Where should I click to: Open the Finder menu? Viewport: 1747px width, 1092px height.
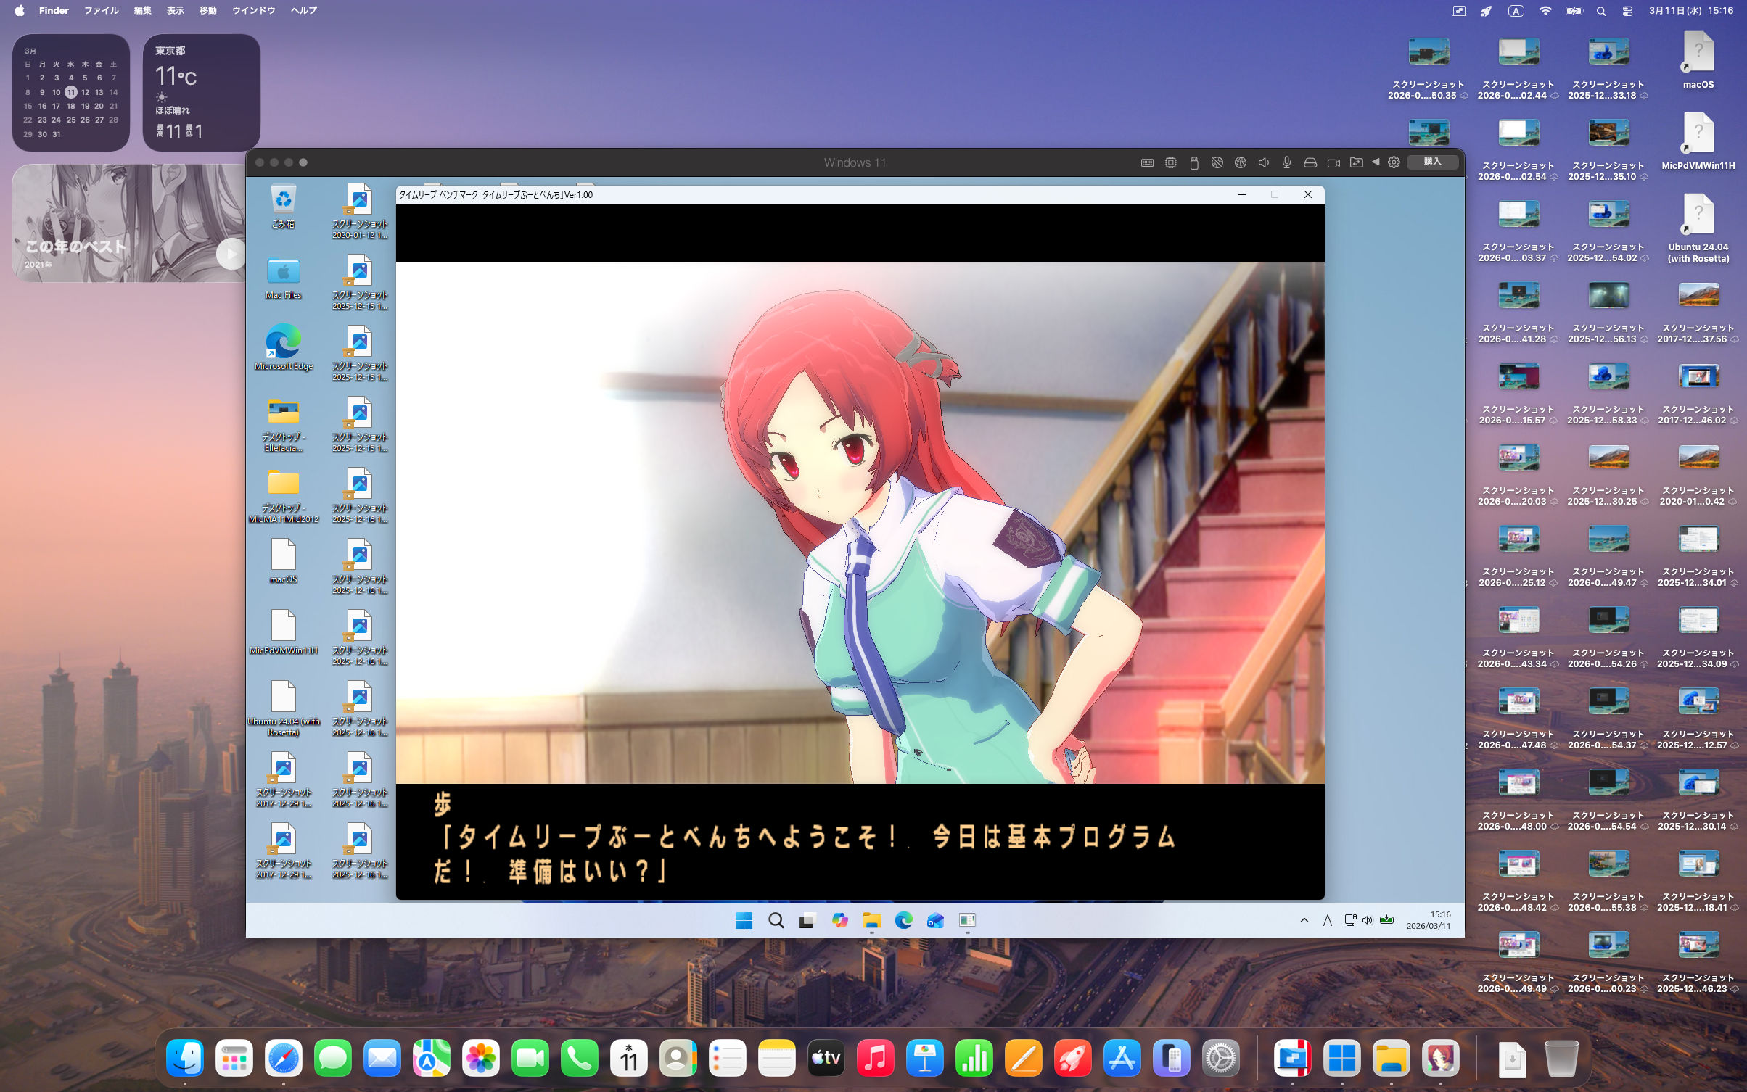tap(54, 11)
